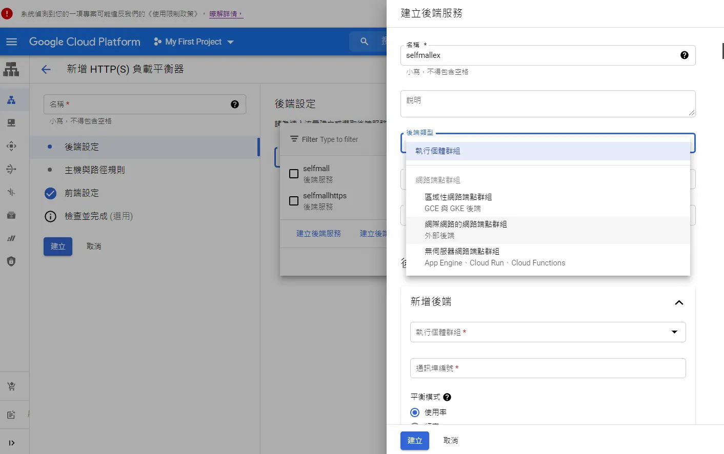
Task: Click the help icon in the selfmallex name field
Action: point(684,55)
